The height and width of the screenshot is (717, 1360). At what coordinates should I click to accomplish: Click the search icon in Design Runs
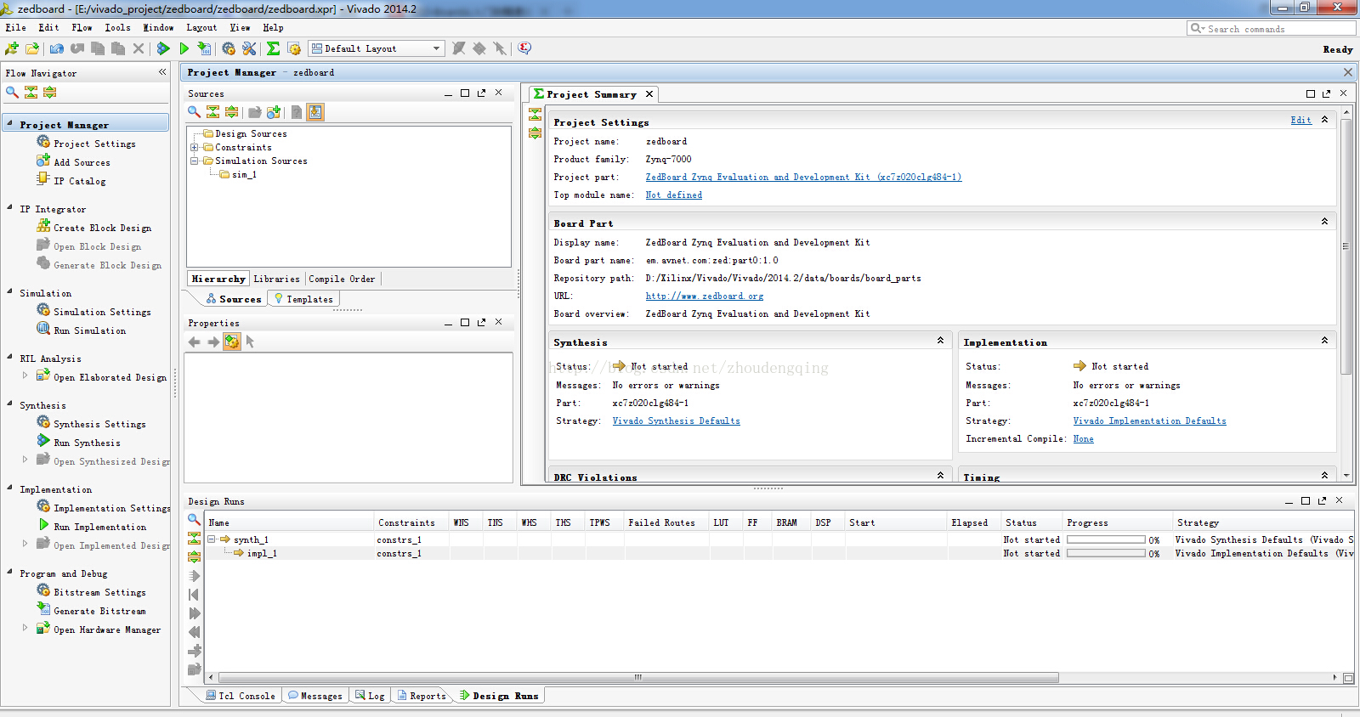pos(194,520)
